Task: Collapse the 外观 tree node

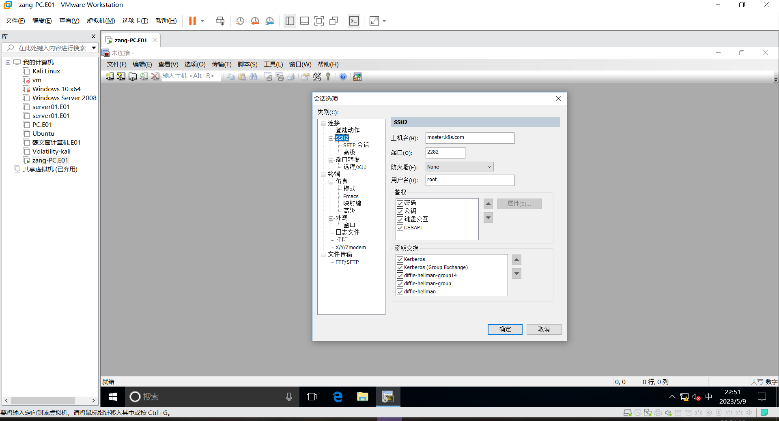Action: point(331,218)
